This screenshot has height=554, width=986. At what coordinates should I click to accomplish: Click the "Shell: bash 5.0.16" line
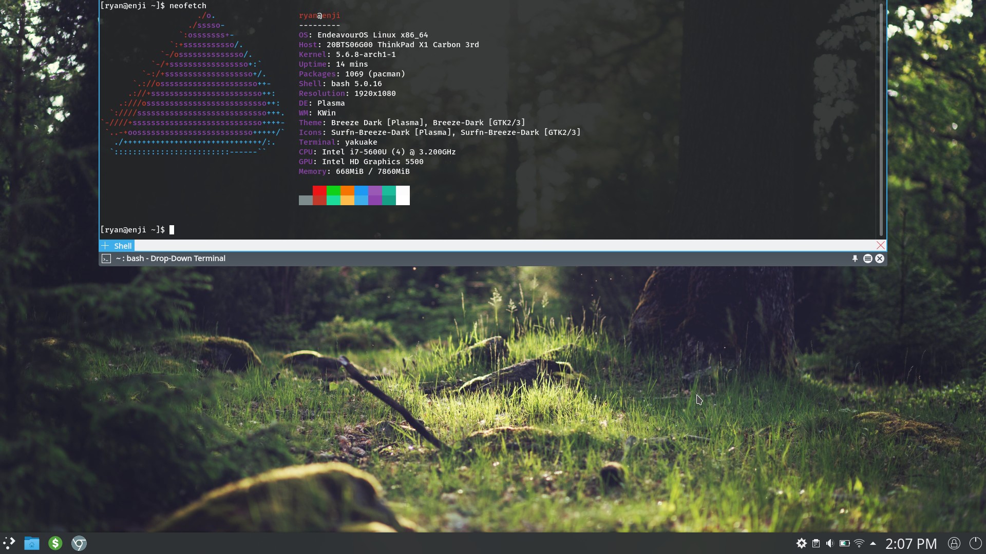[x=340, y=84]
